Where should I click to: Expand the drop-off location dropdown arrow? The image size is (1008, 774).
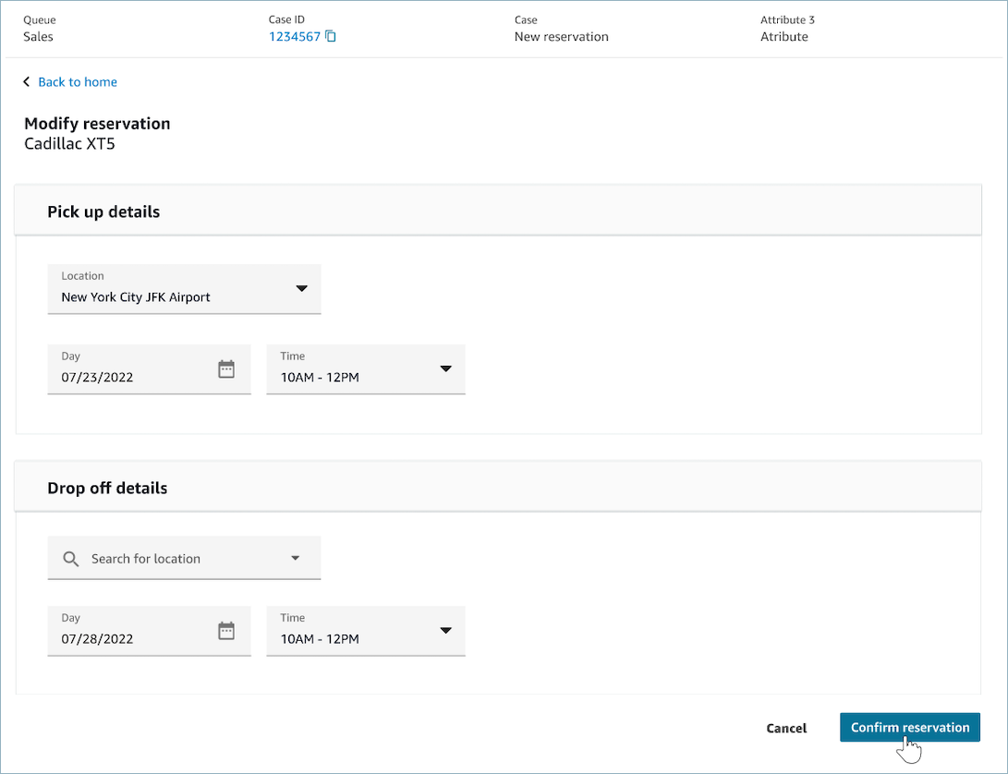click(x=296, y=558)
